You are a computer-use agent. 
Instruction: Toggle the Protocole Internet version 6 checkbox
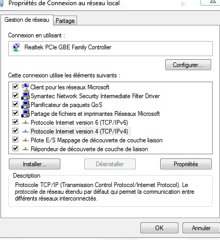click(16, 122)
